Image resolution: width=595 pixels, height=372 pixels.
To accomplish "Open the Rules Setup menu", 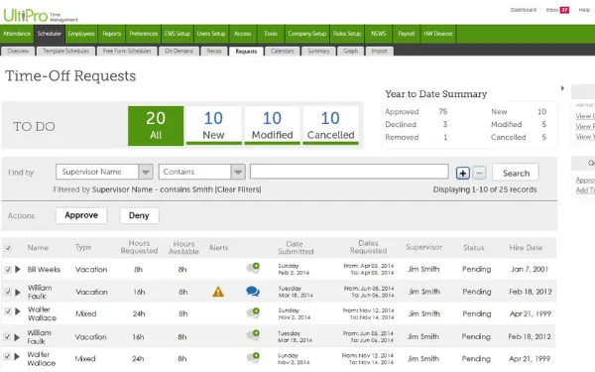I will point(347,34).
